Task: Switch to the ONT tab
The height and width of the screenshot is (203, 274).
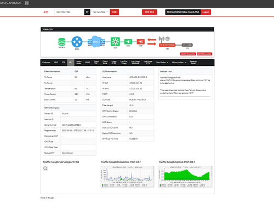Action: point(56,63)
